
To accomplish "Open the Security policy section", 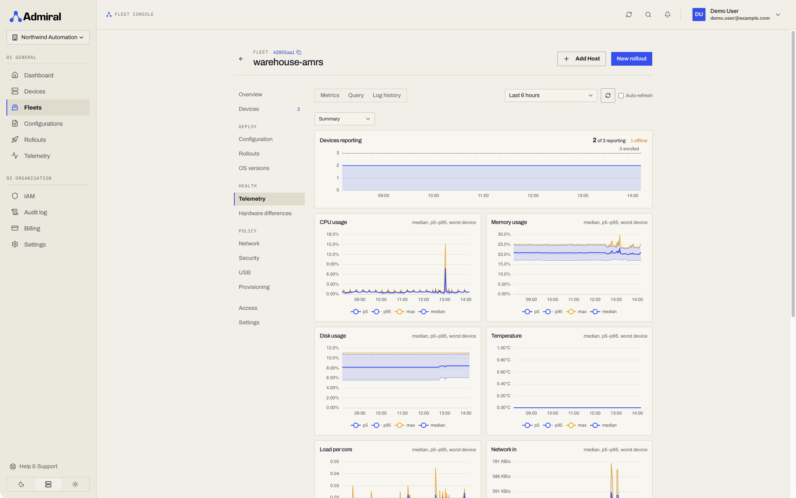I will click(269, 258).
